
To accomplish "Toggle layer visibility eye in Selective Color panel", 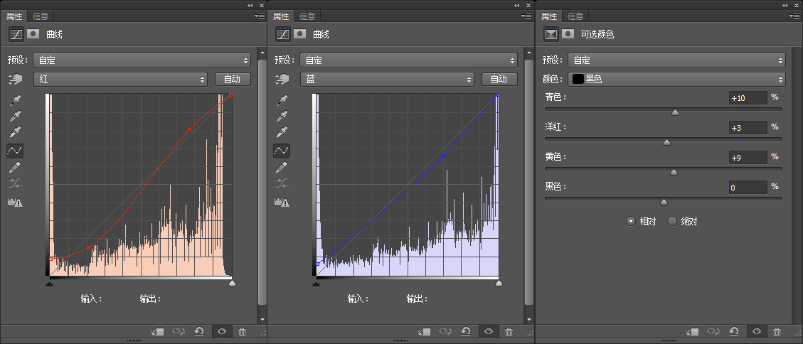I will coord(756,332).
